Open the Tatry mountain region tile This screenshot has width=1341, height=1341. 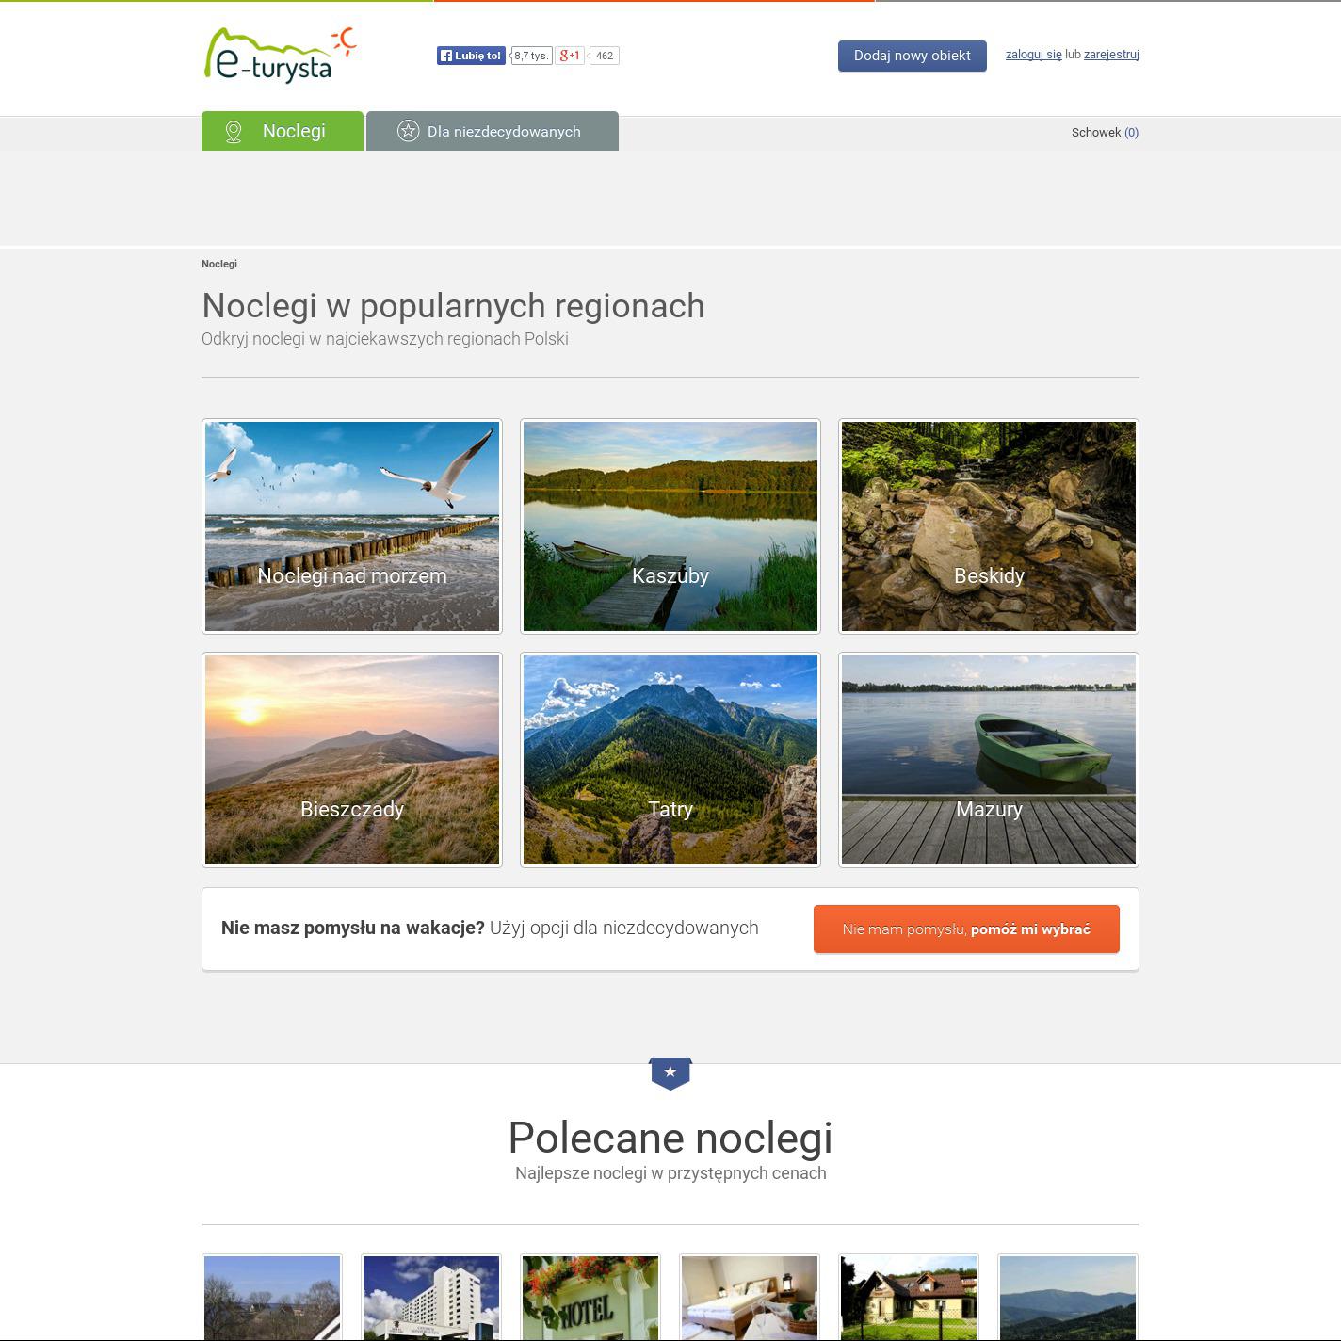670,760
